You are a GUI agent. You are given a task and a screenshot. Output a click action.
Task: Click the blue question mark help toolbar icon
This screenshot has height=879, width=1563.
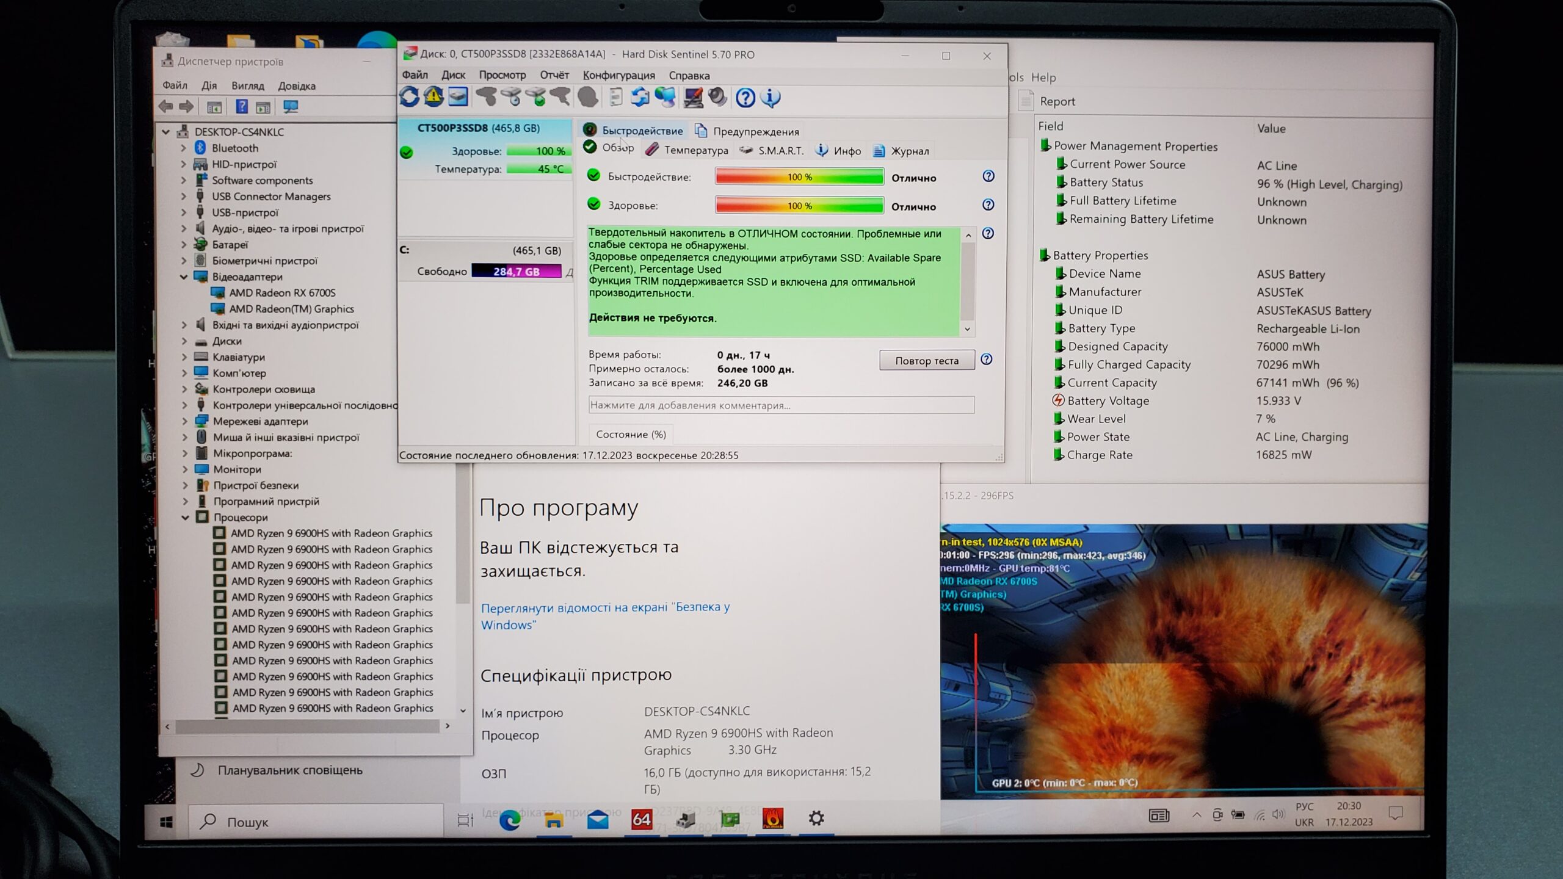pyautogui.click(x=745, y=98)
